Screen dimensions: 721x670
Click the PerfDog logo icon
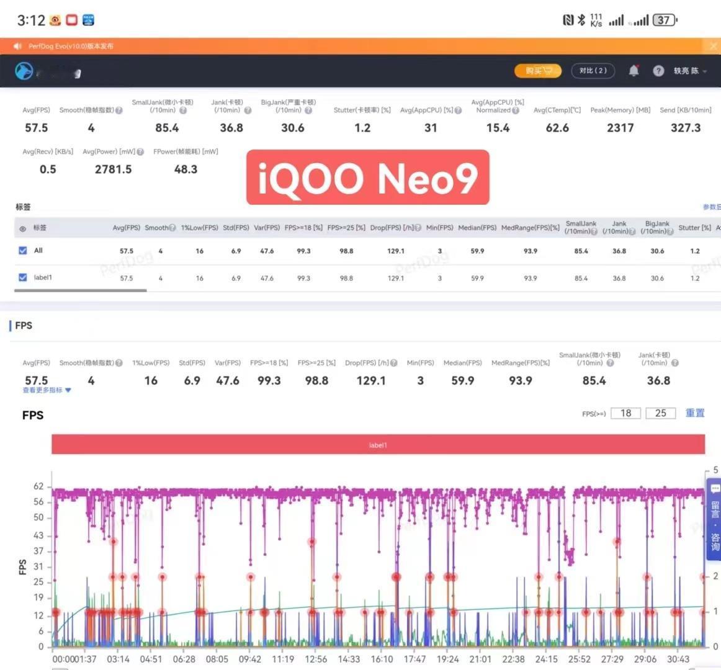pyautogui.click(x=24, y=71)
